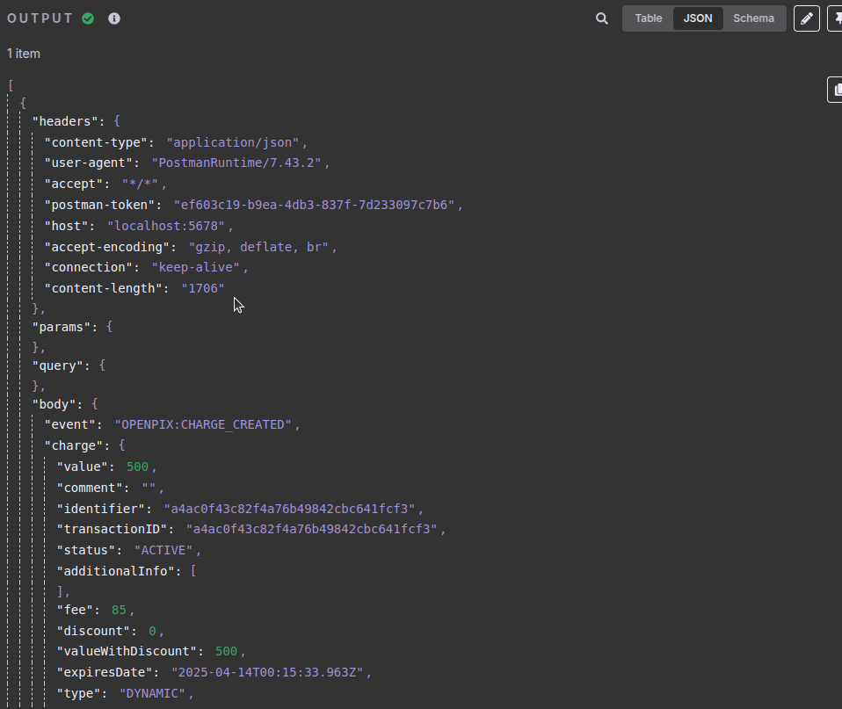Click the pencil edit output button

click(x=806, y=18)
